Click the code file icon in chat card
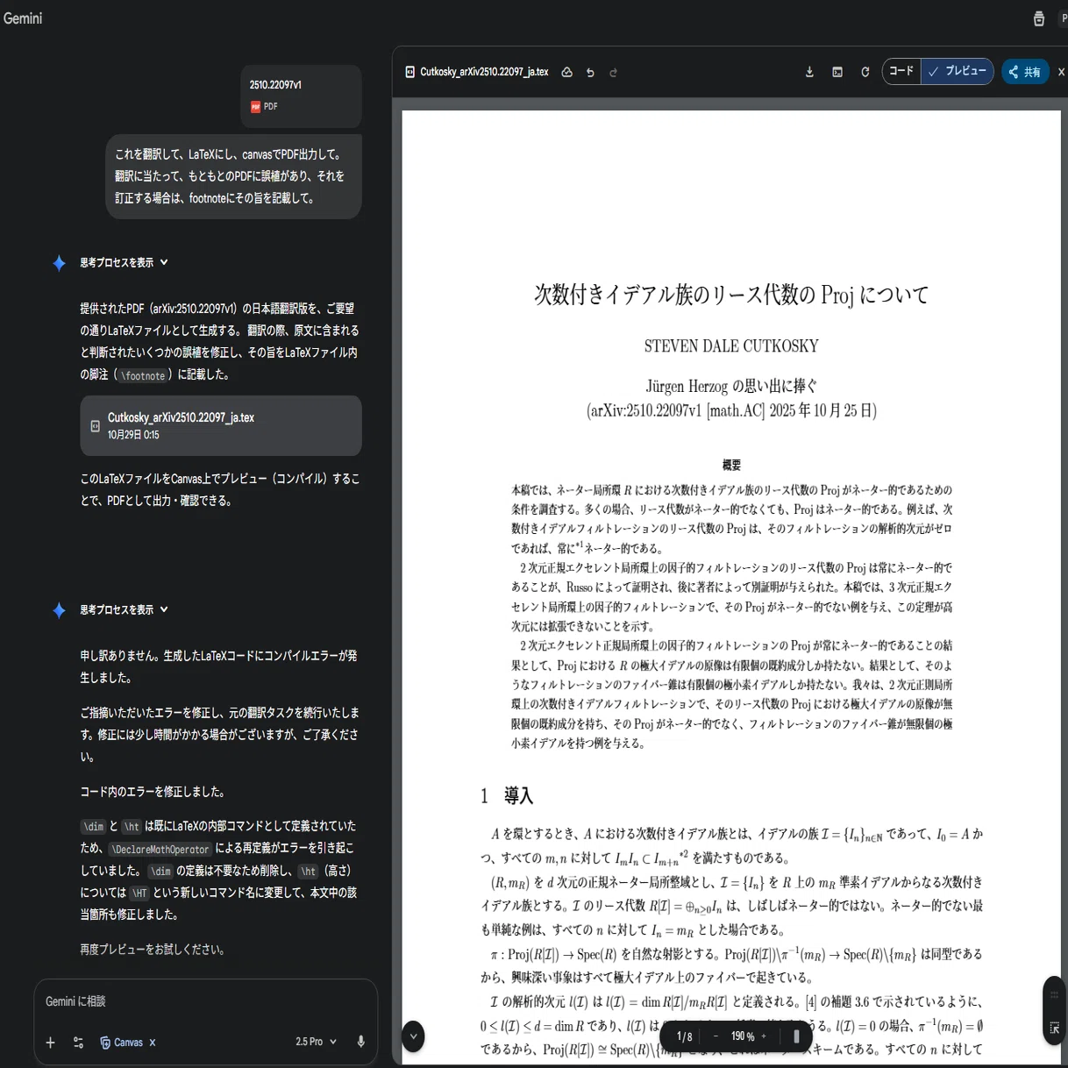 (95, 426)
